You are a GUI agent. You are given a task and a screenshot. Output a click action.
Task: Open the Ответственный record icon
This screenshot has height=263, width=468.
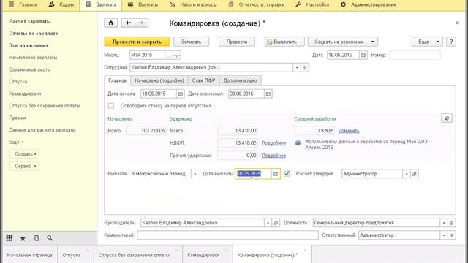pos(452,235)
